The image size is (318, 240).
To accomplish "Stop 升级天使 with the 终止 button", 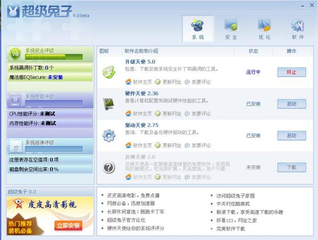I will pos(292,72).
